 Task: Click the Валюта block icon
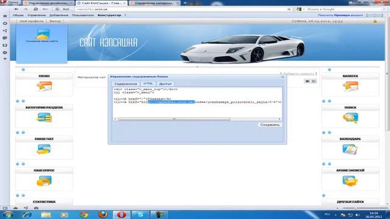[x=350, y=86]
